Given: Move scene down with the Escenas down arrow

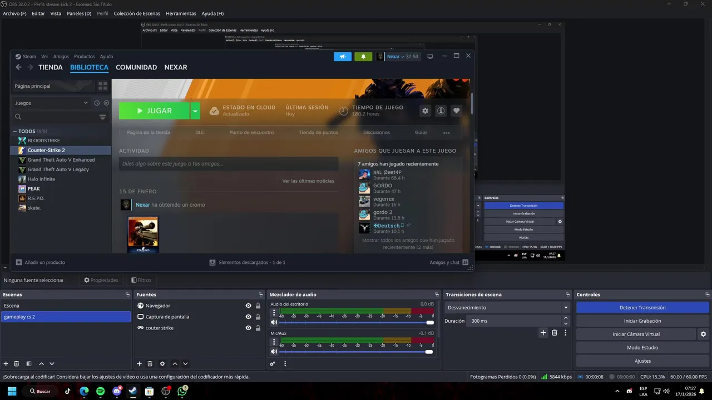Looking at the screenshot, I should 52,364.
